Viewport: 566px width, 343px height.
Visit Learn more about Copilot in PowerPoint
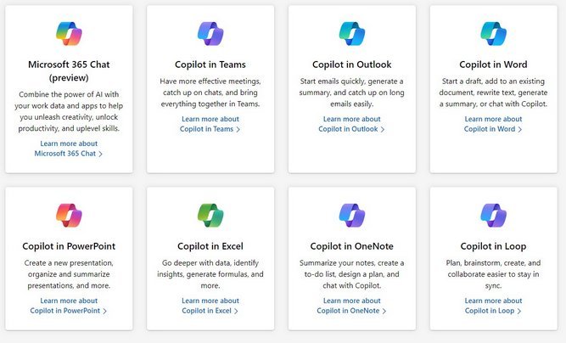click(x=69, y=306)
